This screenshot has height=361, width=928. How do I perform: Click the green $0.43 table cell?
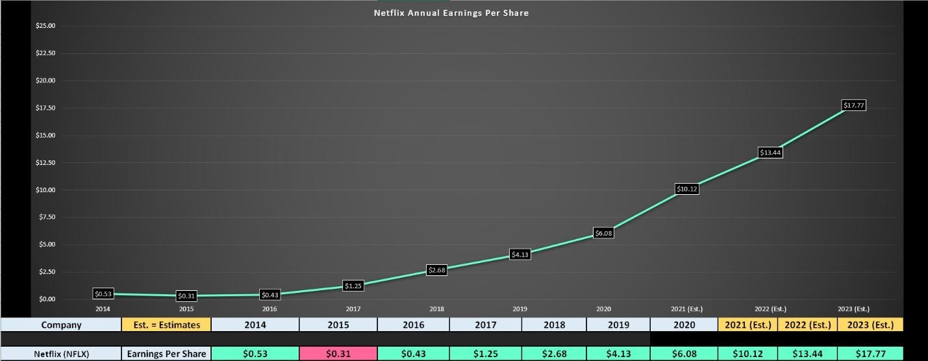413,354
